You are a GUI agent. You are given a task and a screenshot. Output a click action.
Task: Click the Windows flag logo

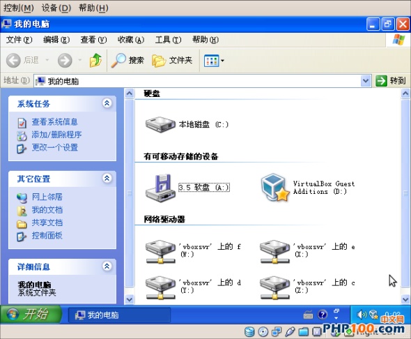398,40
